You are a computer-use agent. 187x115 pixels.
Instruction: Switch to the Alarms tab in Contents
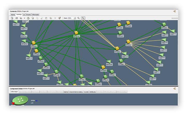click(x=13, y=15)
